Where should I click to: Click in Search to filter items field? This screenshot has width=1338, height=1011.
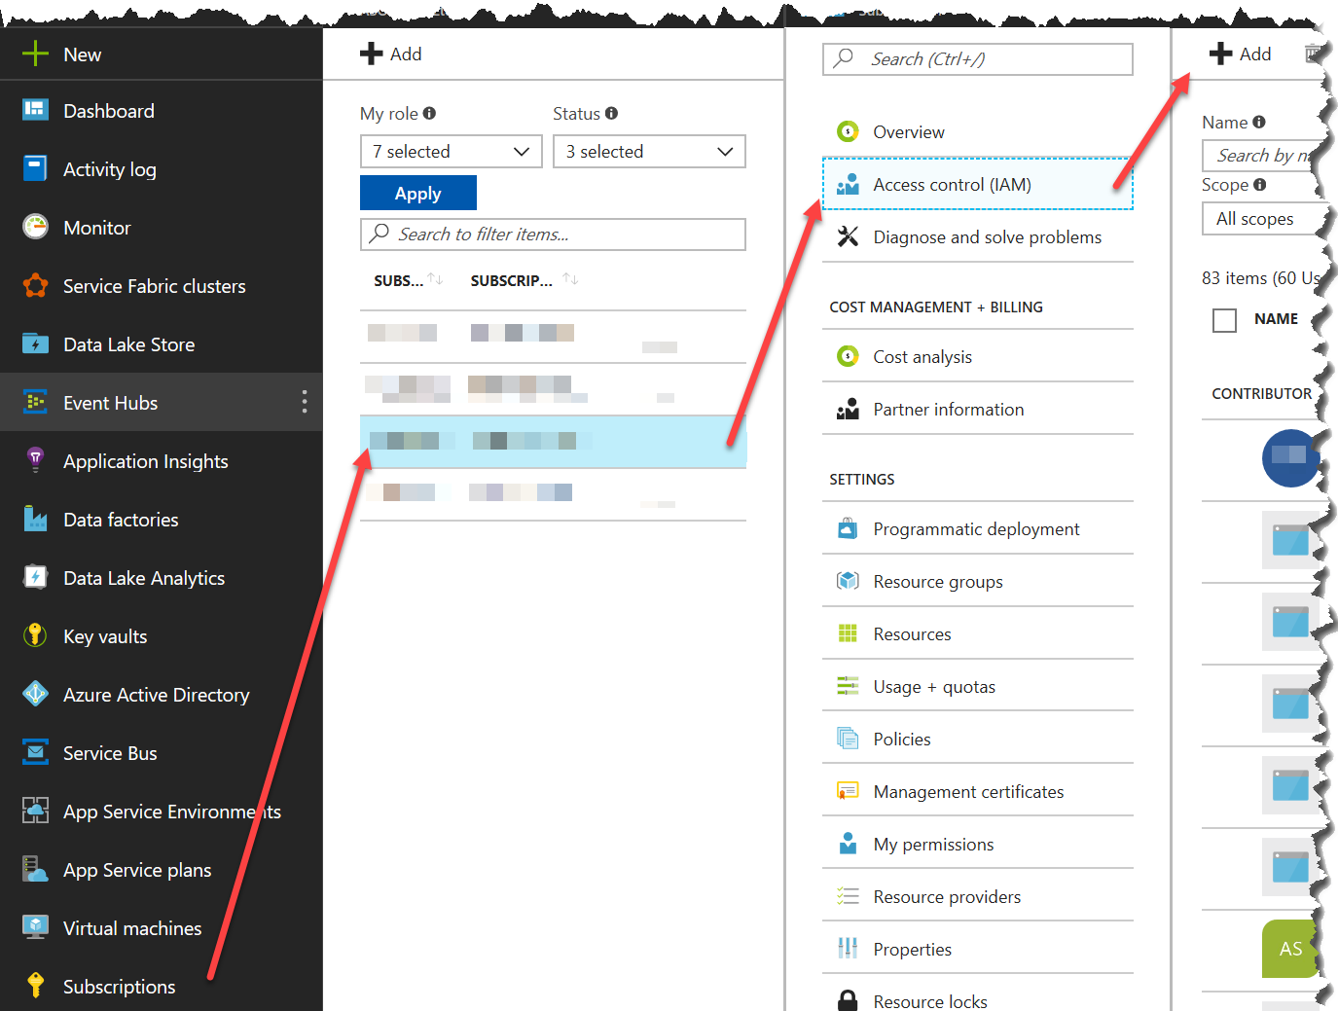click(553, 235)
